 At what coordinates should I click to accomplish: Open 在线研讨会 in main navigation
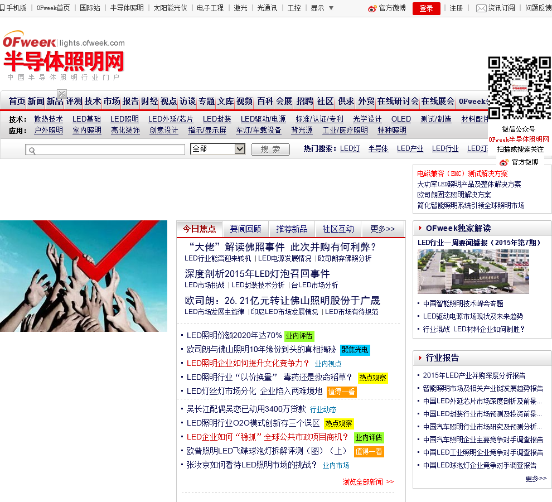[x=398, y=102]
